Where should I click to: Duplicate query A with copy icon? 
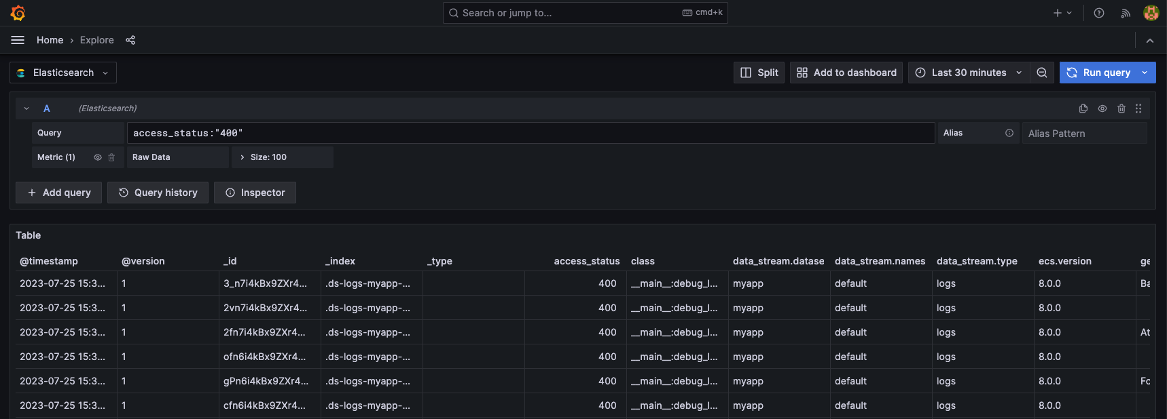tap(1083, 108)
